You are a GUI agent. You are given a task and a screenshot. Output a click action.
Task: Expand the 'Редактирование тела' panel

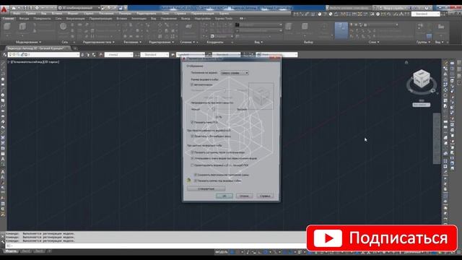(98, 42)
